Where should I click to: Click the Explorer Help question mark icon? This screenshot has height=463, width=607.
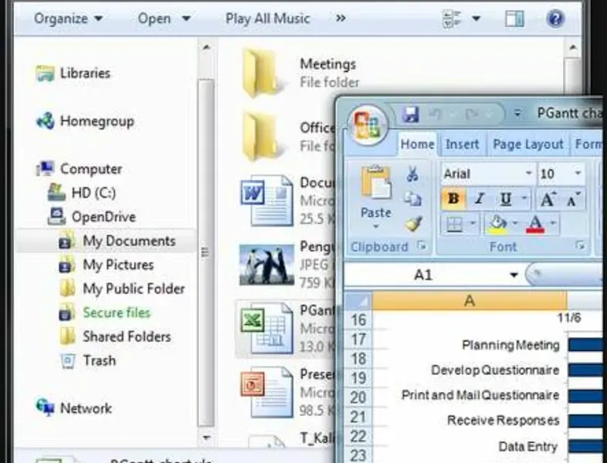(555, 19)
